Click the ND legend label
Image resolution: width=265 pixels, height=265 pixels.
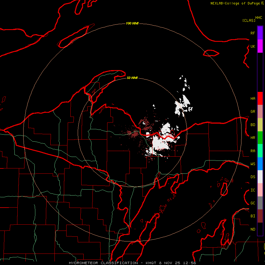click(x=253, y=229)
